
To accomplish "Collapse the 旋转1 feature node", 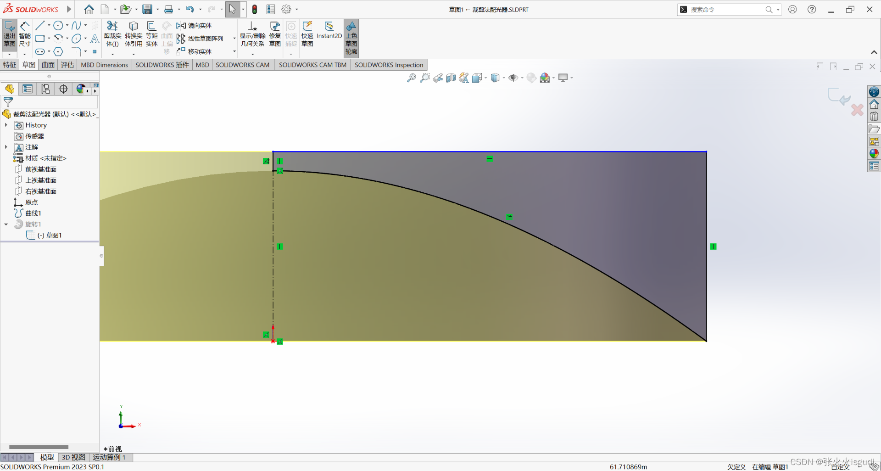I will [x=6, y=224].
